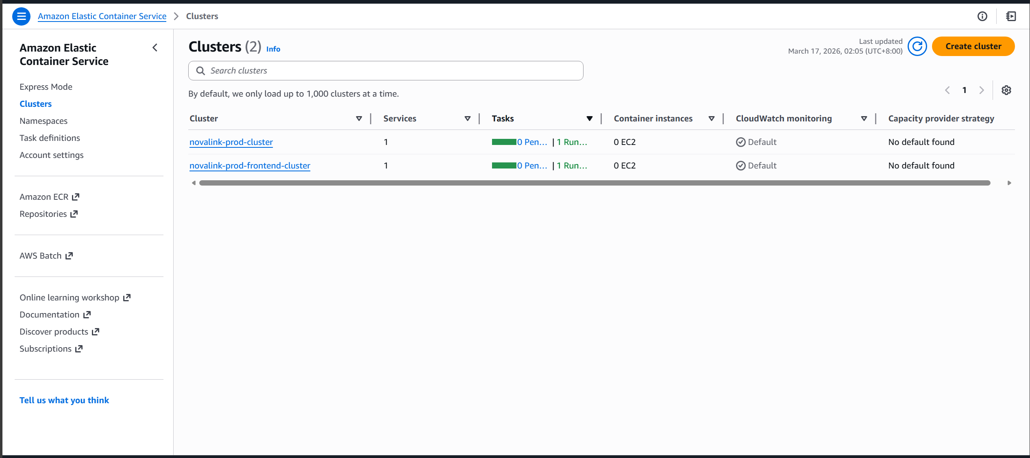The height and width of the screenshot is (458, 1030).
Task: Sort by Container instances column arrow
Action: click(x=711, y=119)
